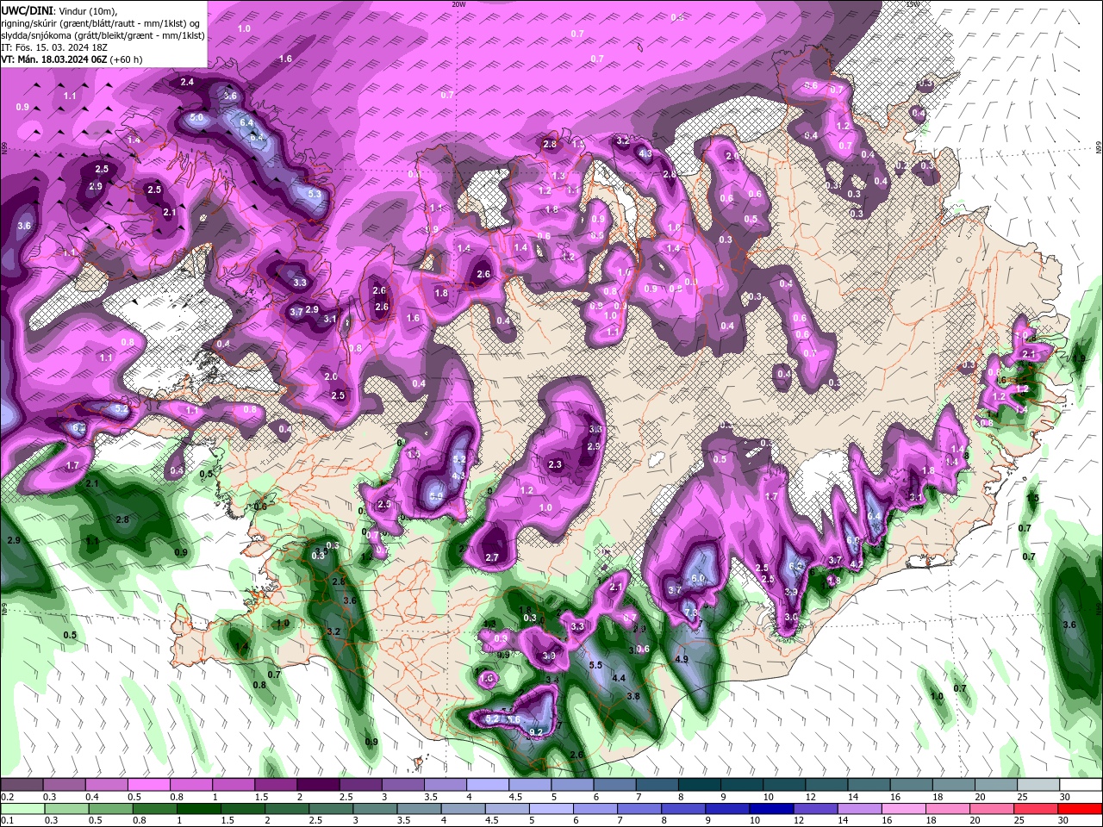1103x827 pixels.
Task: Click the '0.2' label starting the snow scale
Action: [7, 797]
